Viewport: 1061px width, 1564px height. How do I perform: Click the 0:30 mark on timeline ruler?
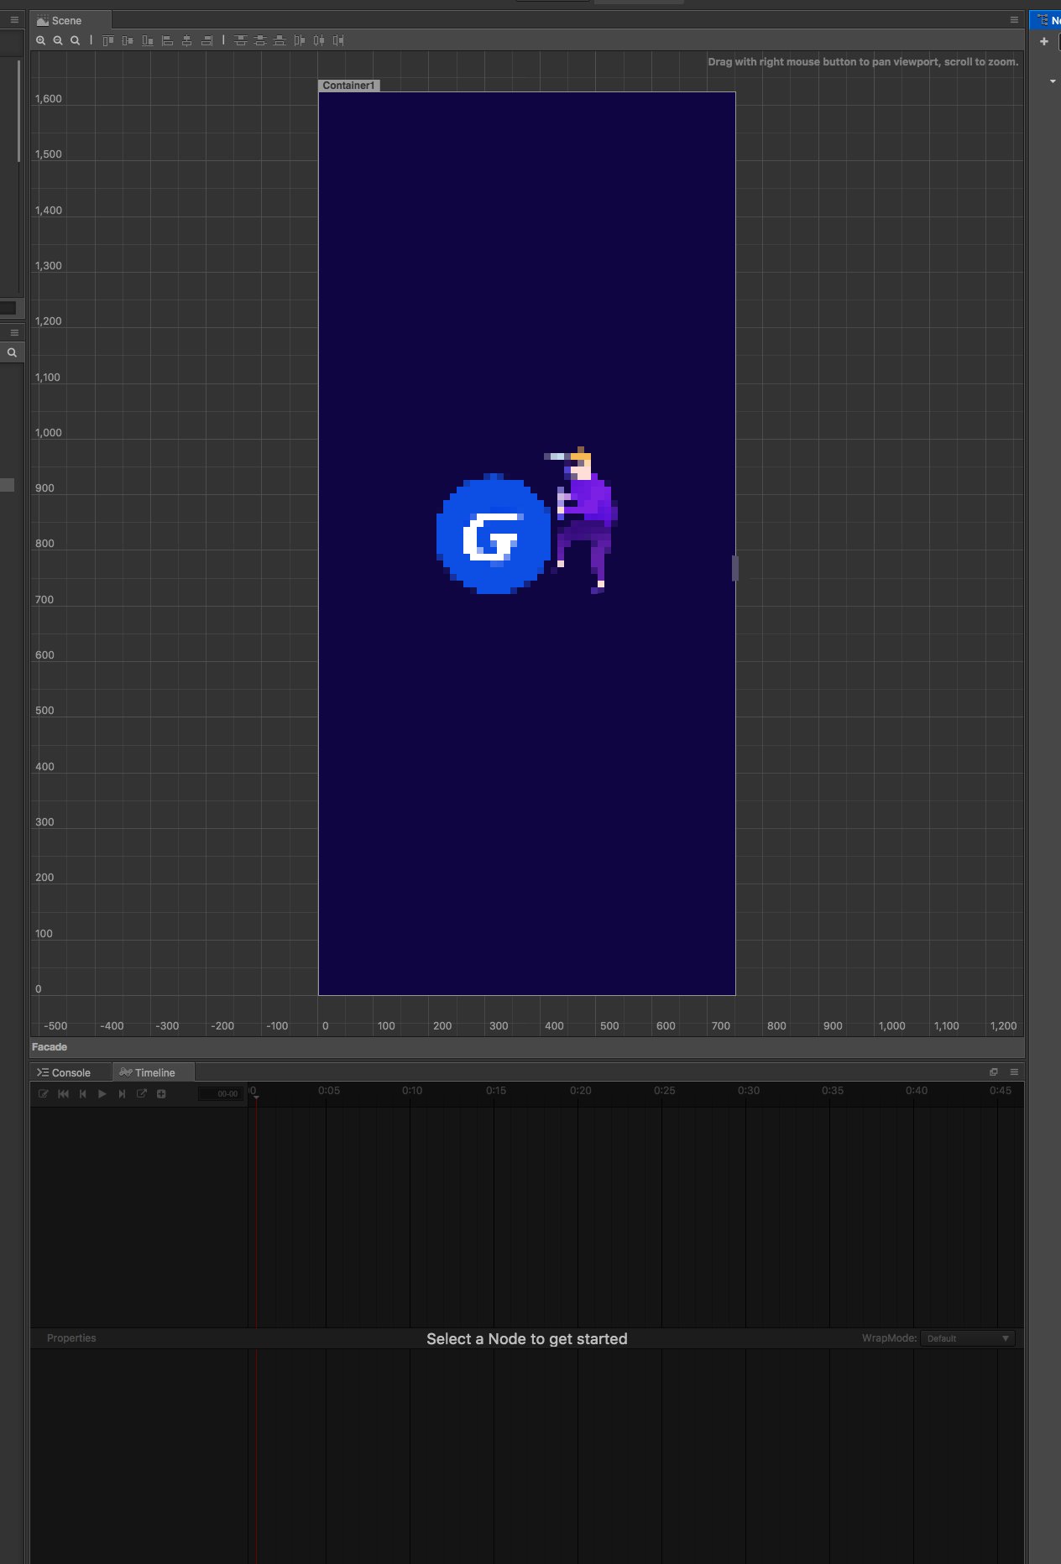click(749, 1090)
